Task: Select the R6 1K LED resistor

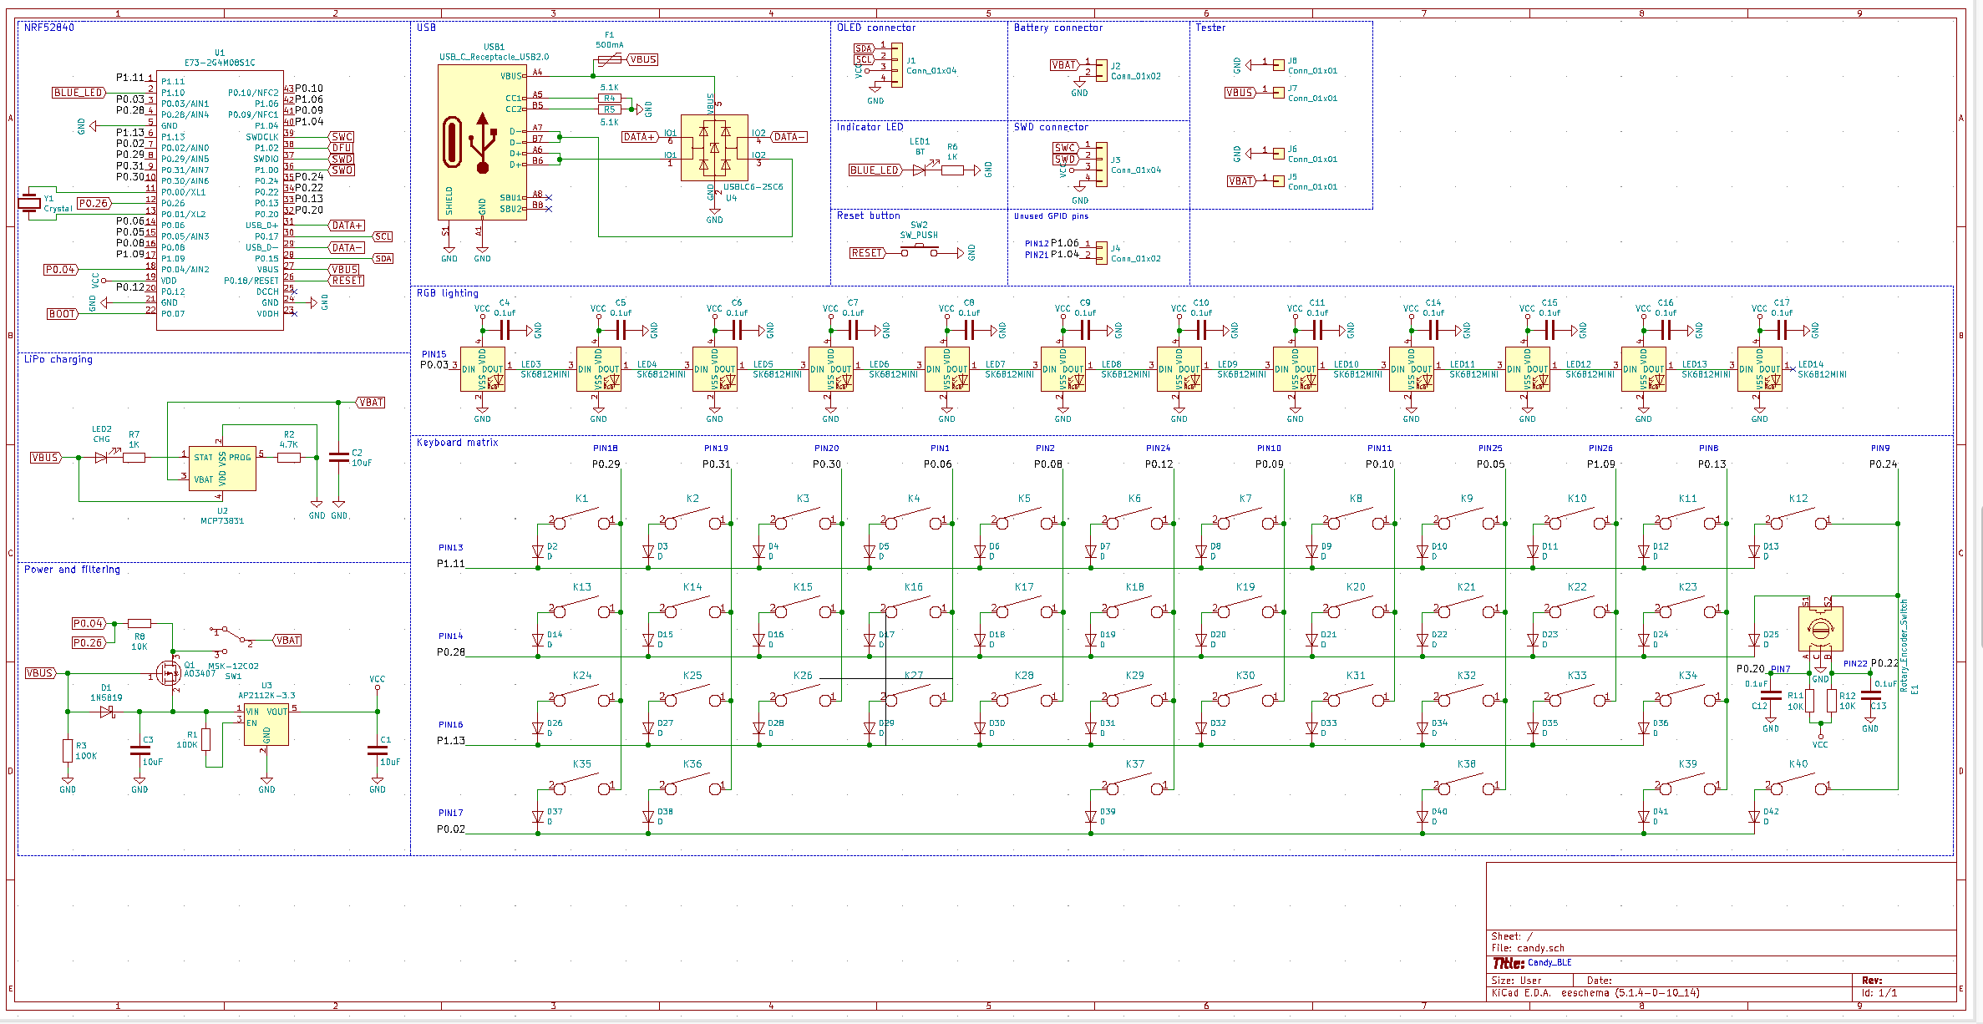Action: pos(952,170)
